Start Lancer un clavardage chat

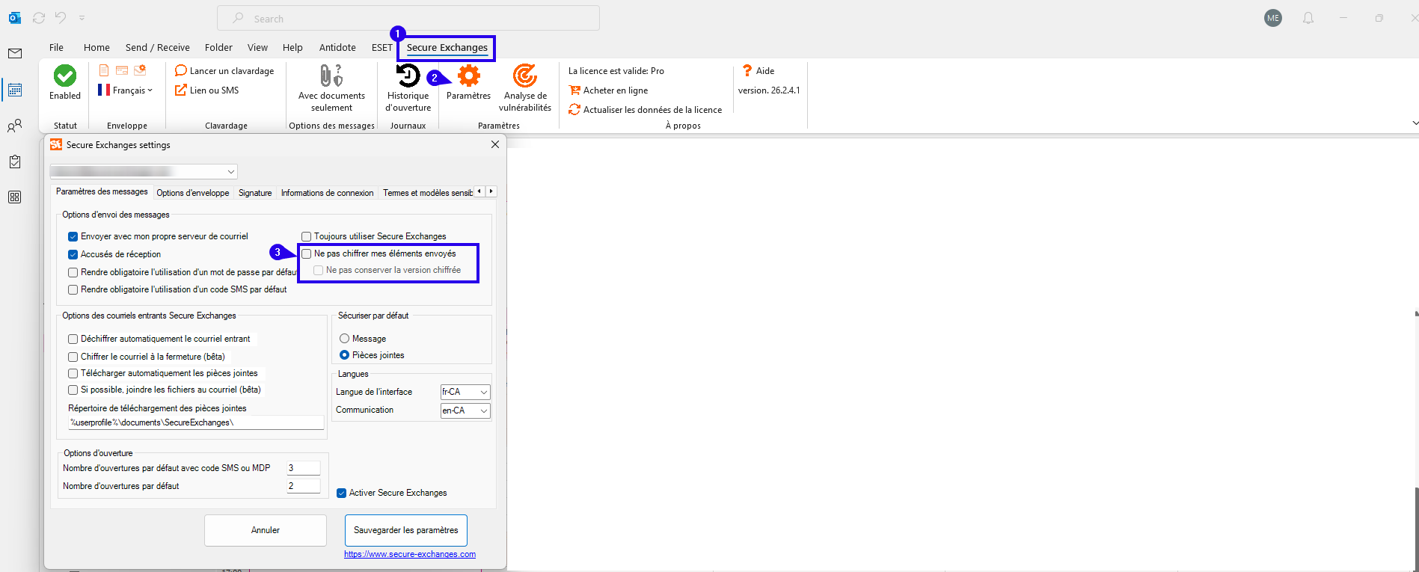(224, 71)
